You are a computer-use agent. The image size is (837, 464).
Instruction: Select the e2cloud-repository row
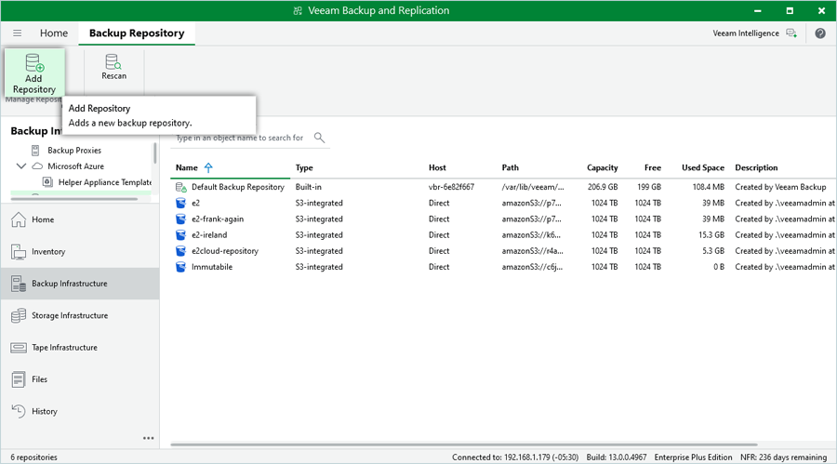225,251
